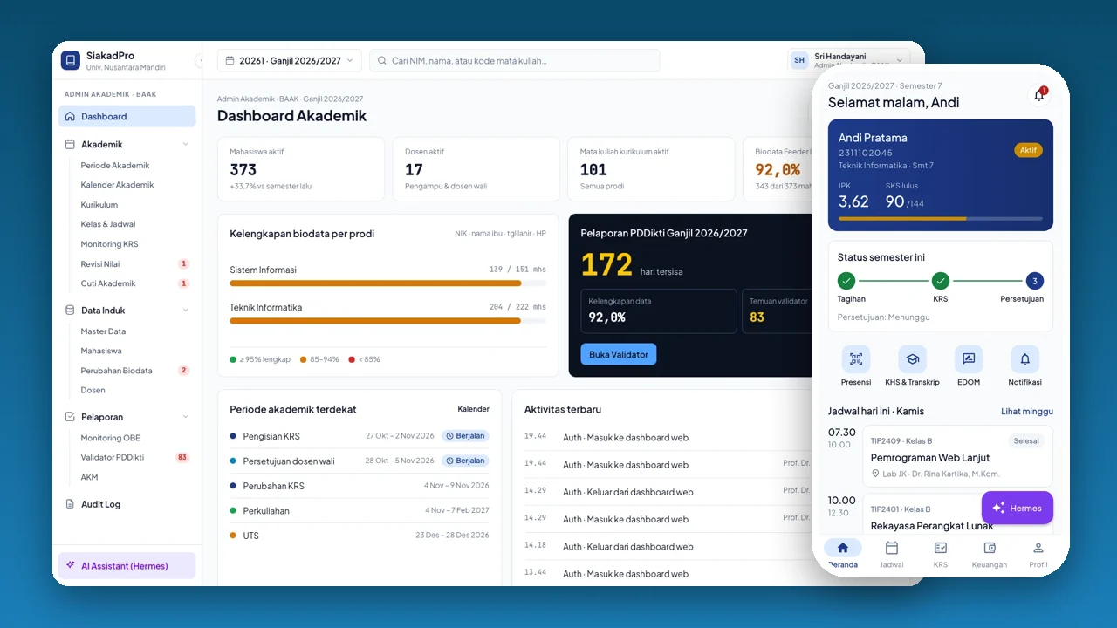Open the Pemrograman Web Lanjut schedule card
The image size is (1117, 628).
pos(957,456)
